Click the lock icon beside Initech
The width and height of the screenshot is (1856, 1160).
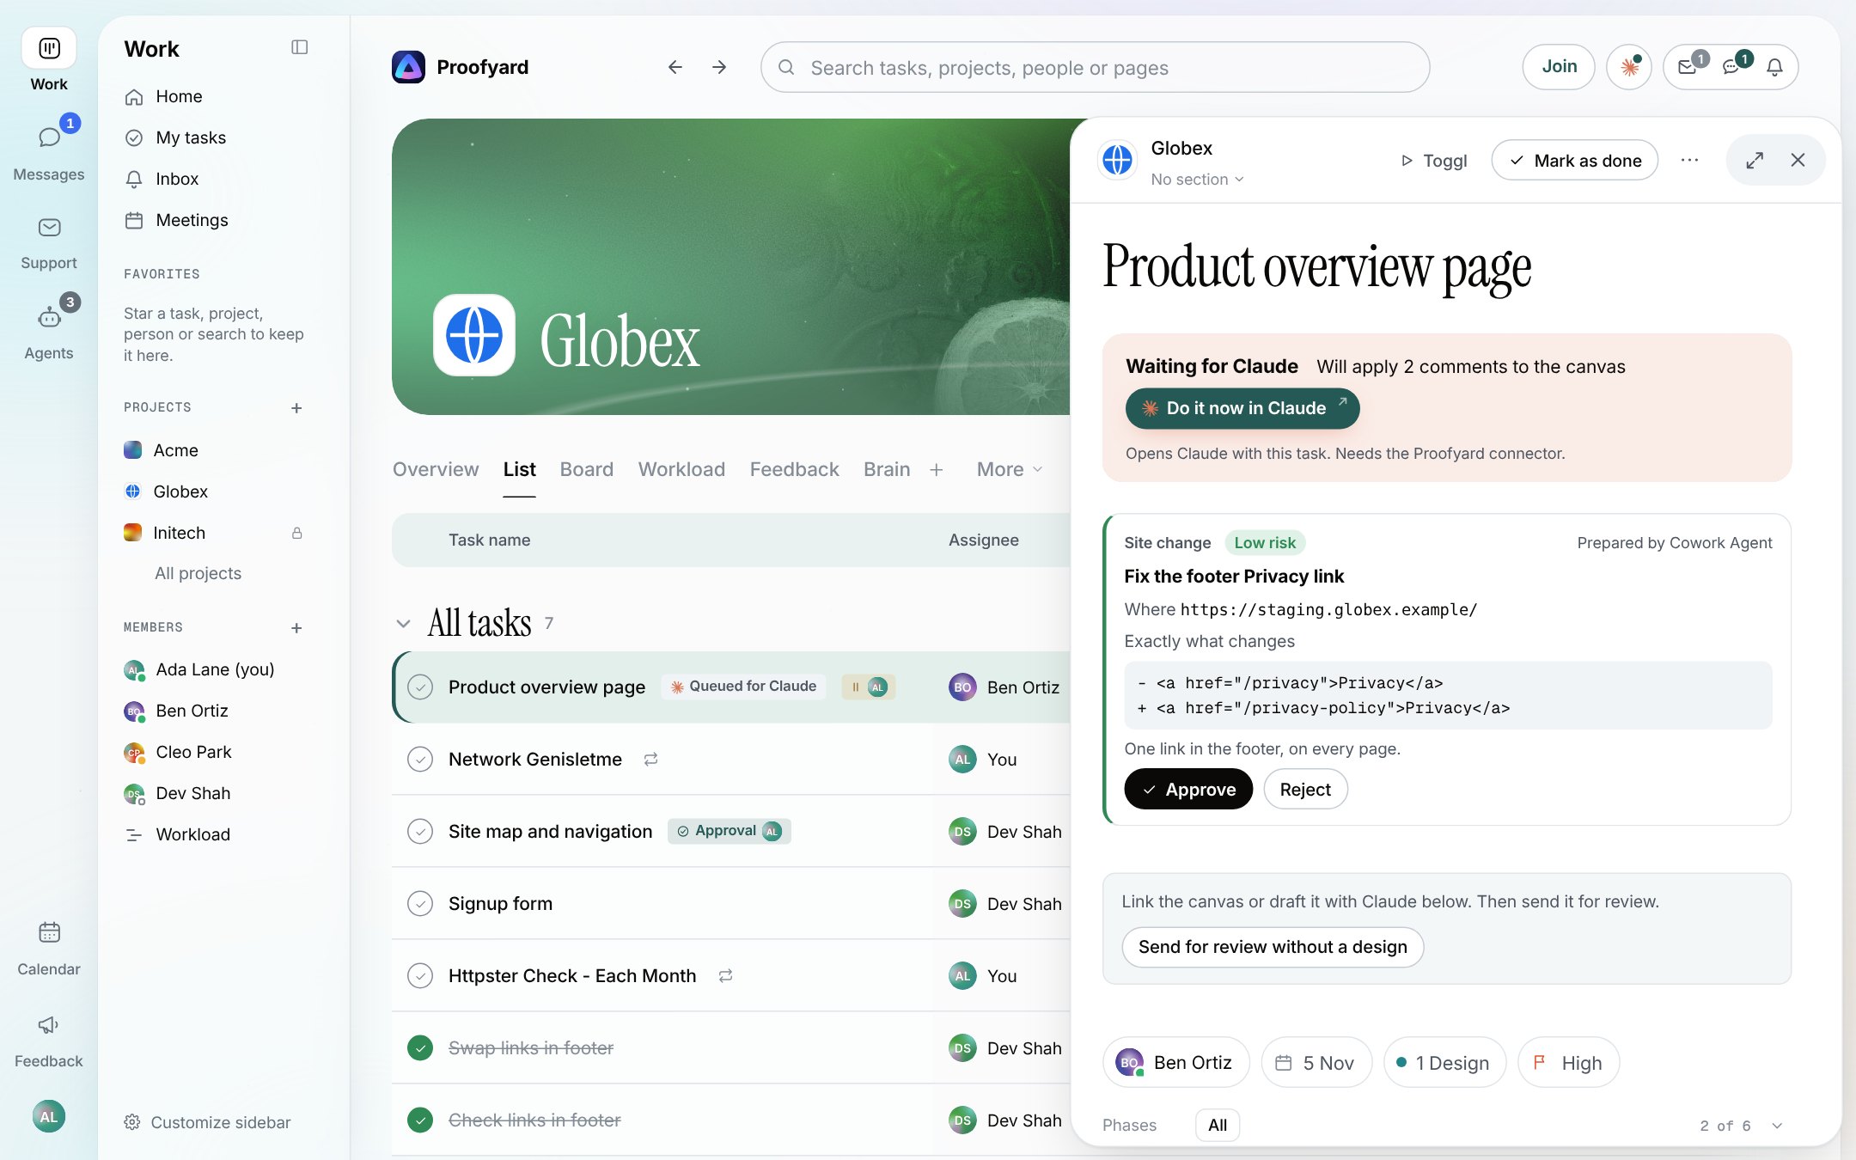coord(296,533)
